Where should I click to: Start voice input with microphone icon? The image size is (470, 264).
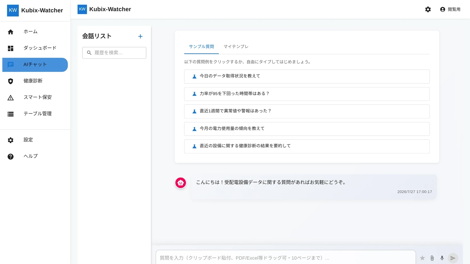click(x=442, y=258)
